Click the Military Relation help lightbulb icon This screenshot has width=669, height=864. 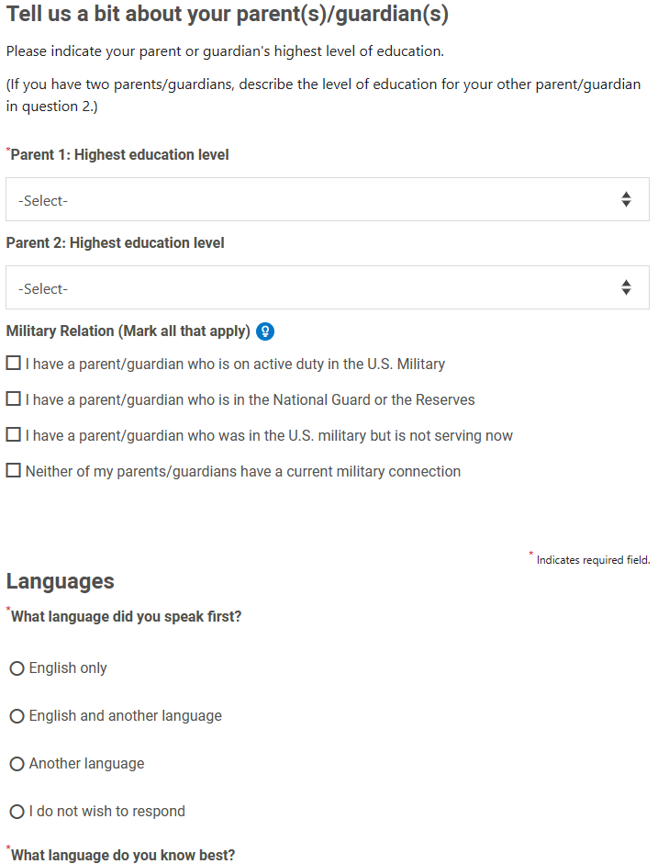coord(265,331)
